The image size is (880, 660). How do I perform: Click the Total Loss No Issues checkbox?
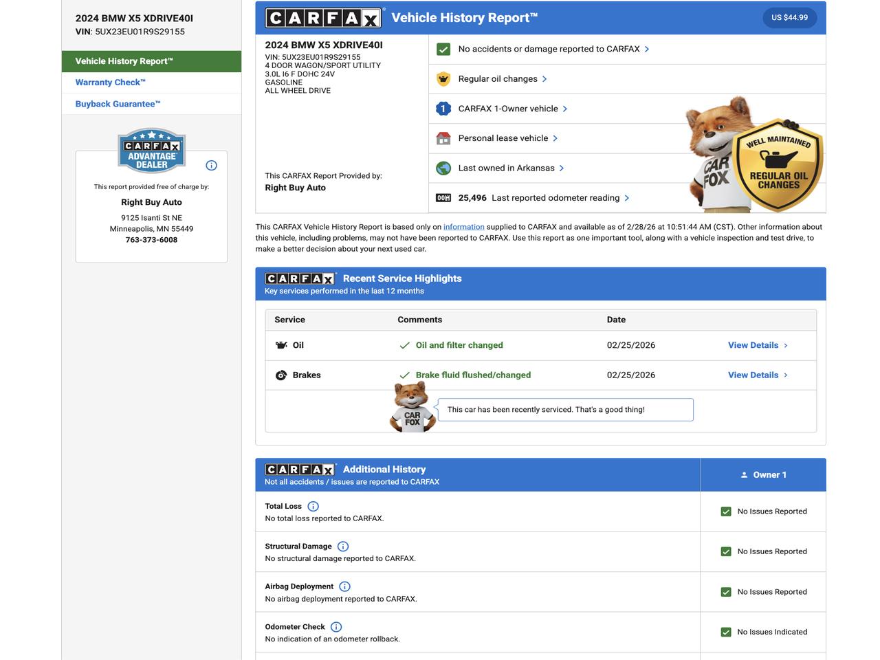coord(726,511)
